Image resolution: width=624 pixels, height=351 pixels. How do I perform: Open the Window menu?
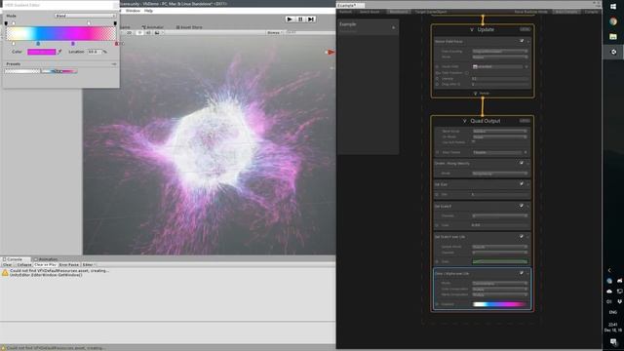[133, 11]
